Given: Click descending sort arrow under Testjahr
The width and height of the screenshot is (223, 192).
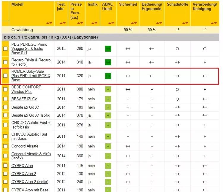Looking at the screenshot, I should (64, 23).
